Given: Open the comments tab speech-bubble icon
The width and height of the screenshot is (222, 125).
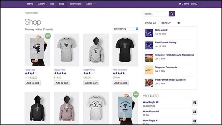Looking at the screenshot, I should tap(179, 23).
